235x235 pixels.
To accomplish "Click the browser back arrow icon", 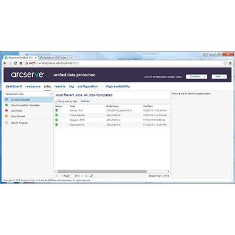I will point(5,63).
